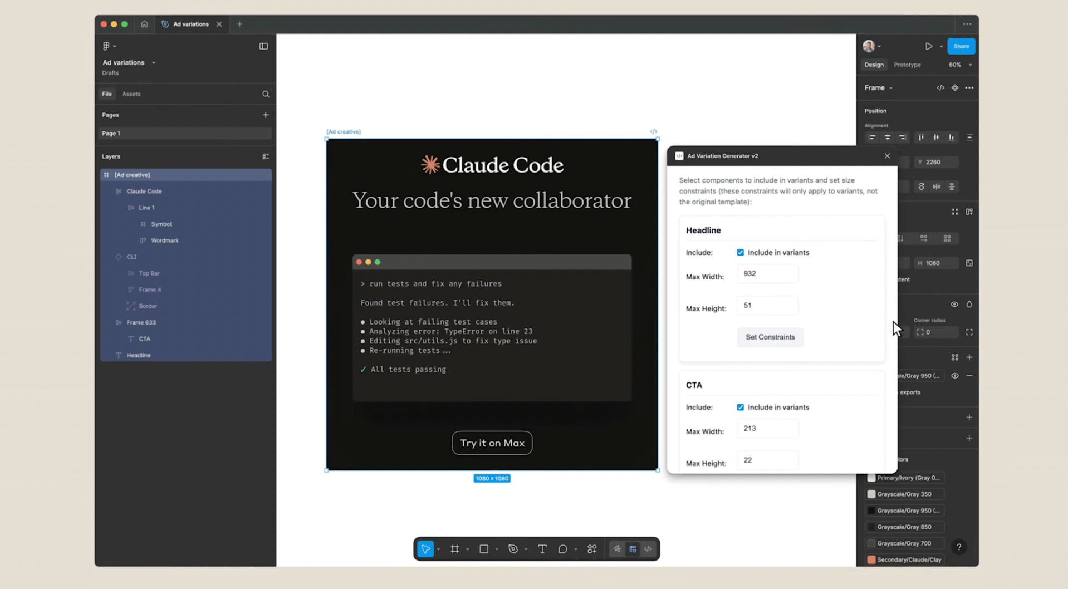The height and width of the screenshot is (589, 1068).
Task: Select the Pen tool
Action: [x=513, y=549]
